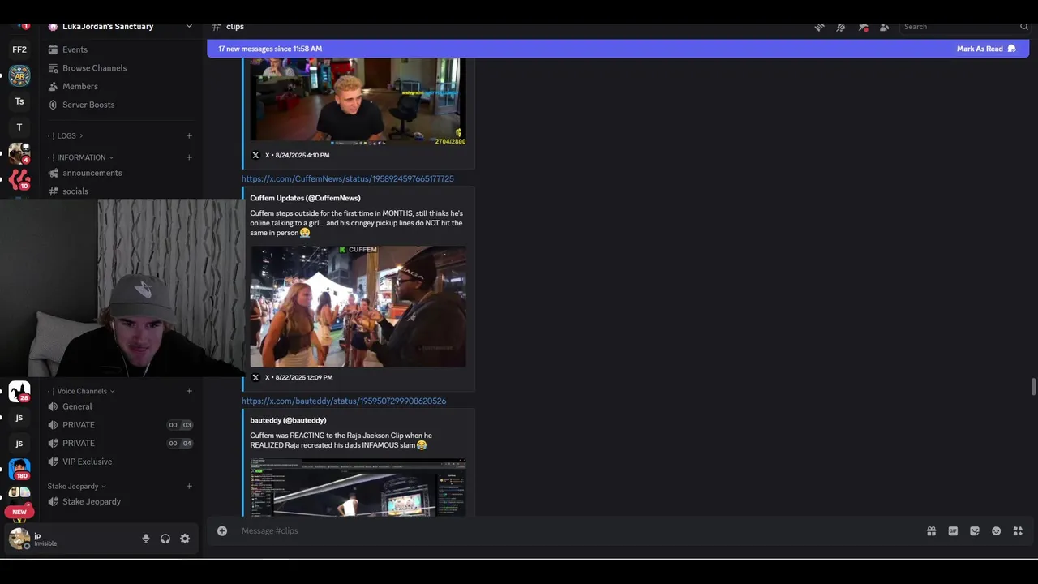The image size is (1038, 584).
Task: Toggle microphone mute
Action: pos(146,539)
